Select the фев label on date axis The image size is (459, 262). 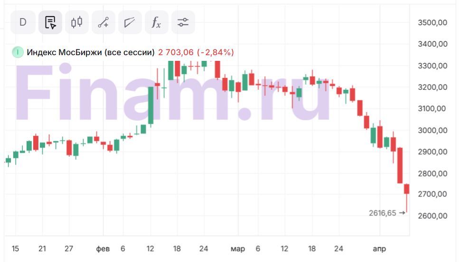[x=103, y=249]
